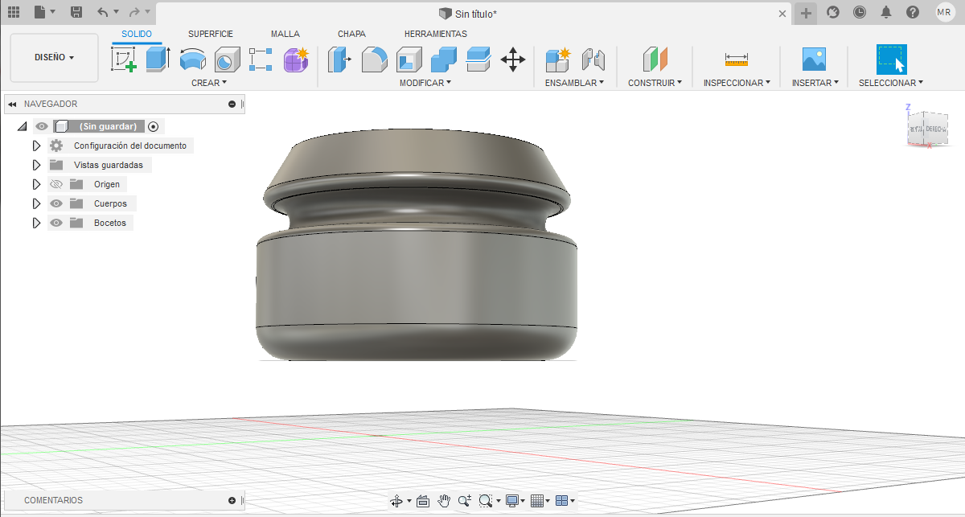The width and height of the screenshot is (965, 517).
Task: Open the DISEÑO workspace dropdown
Action: (x=54, y=58)
